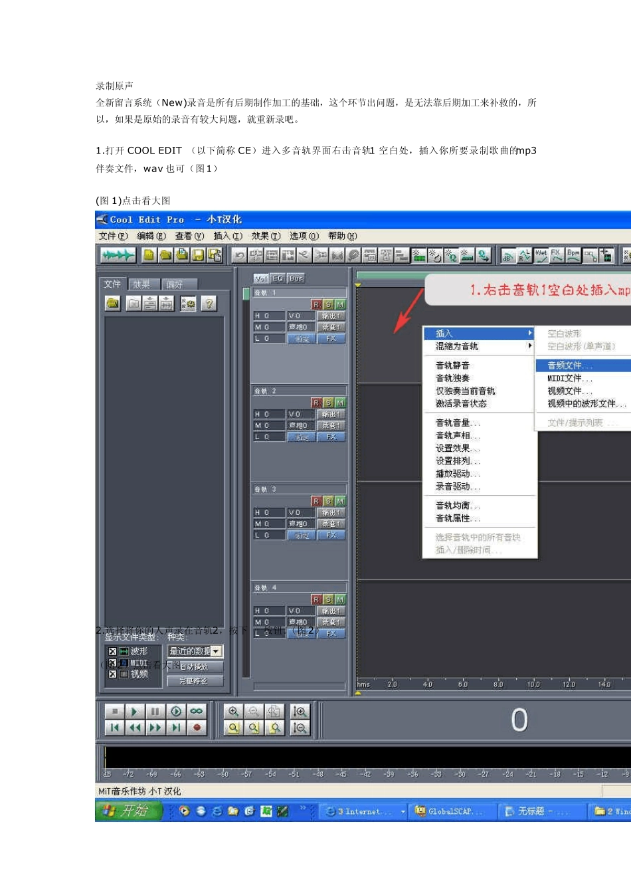This screenshot has height=893, width=631.
Task: Click the Undo toolbar icon
Action: coord(239,254)
